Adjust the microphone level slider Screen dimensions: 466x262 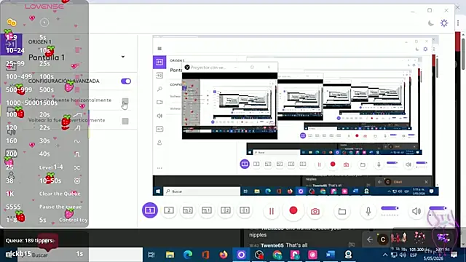coord(390,209)
